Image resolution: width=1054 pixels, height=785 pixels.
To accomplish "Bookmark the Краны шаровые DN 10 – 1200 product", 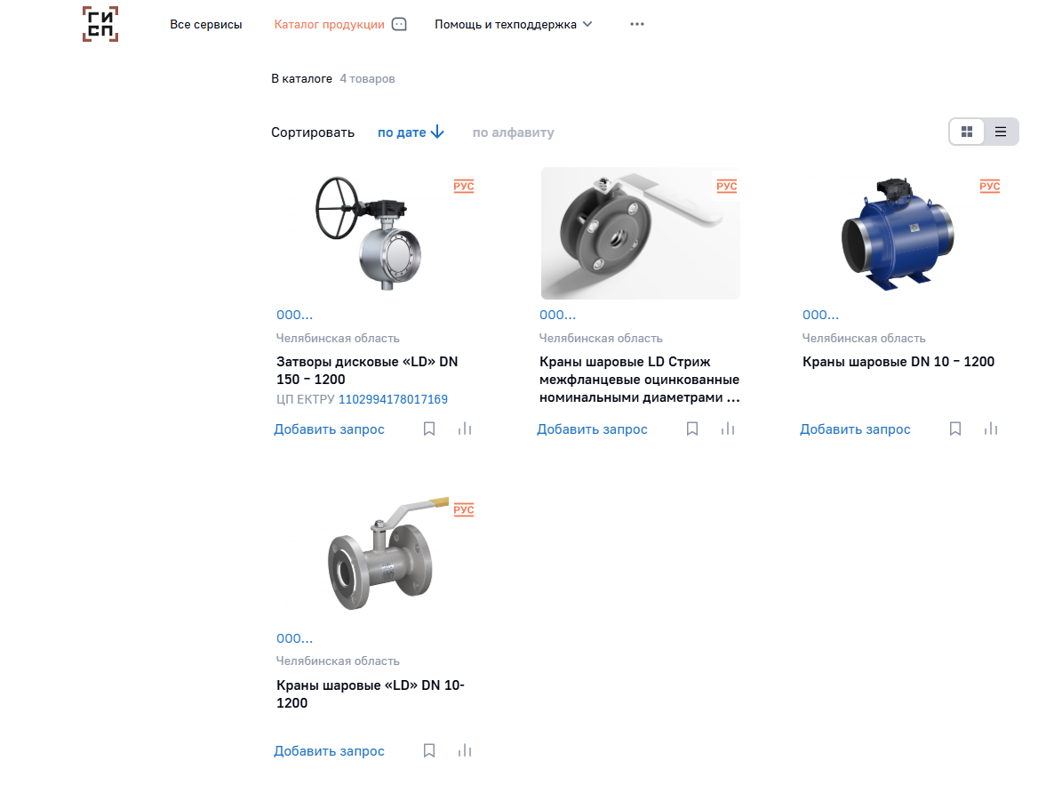I will [954, 429].
